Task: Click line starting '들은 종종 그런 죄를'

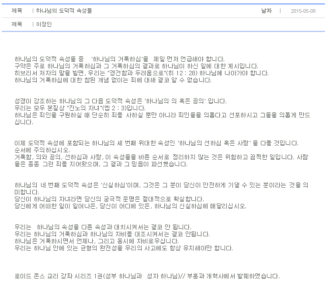Action: [101, 164]
